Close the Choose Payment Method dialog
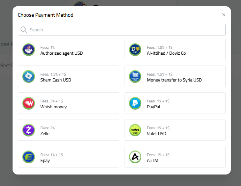 tap(224, 15)
